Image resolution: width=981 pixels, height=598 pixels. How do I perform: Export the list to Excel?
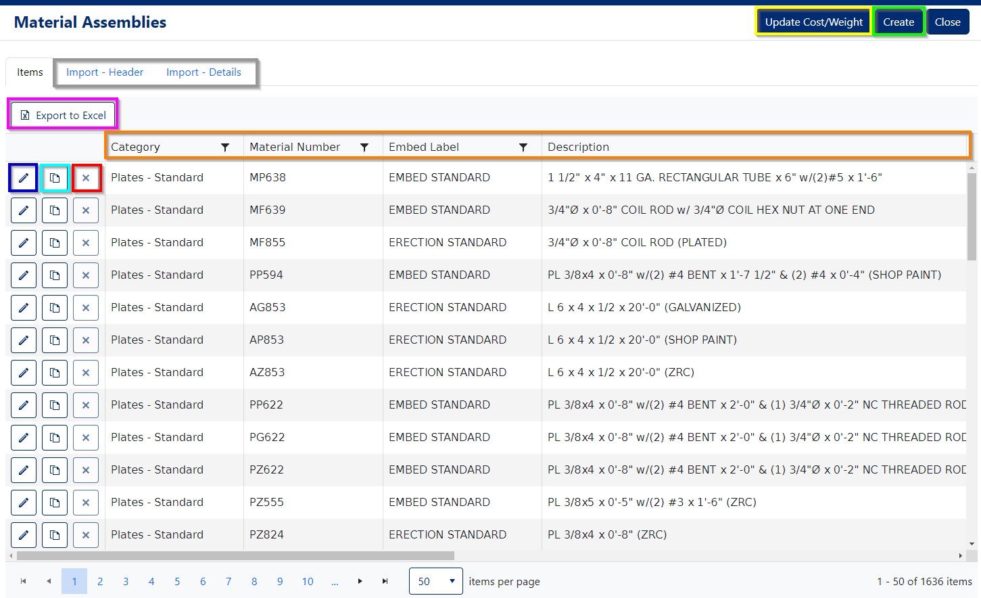[x=63, y=116]
